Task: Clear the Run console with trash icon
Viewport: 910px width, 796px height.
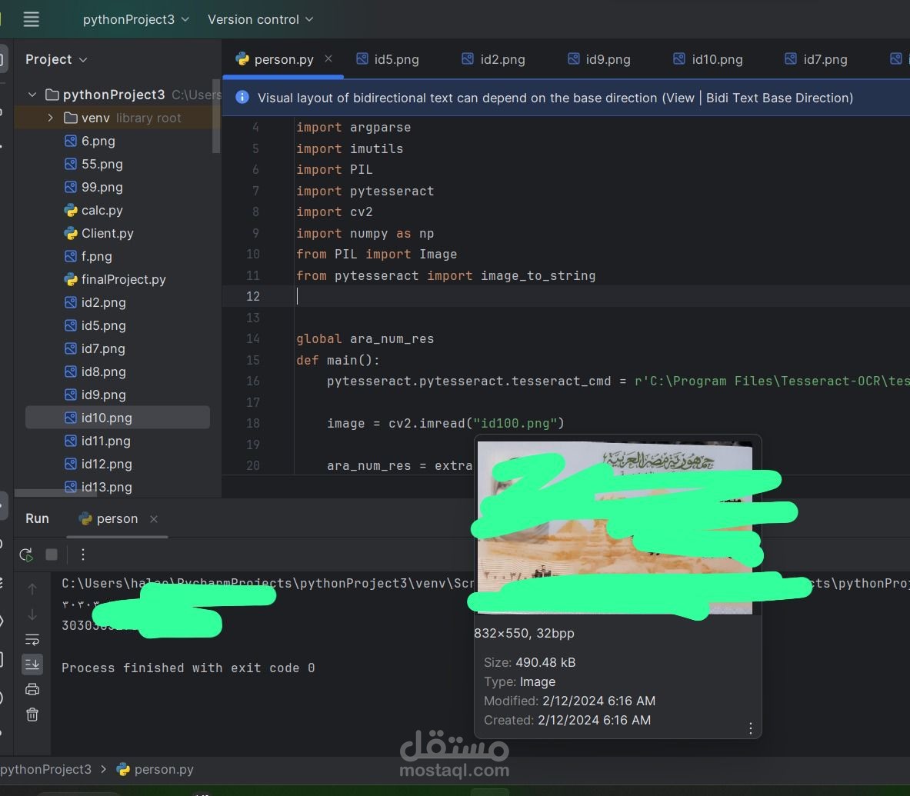Action: tap(32, 714)
